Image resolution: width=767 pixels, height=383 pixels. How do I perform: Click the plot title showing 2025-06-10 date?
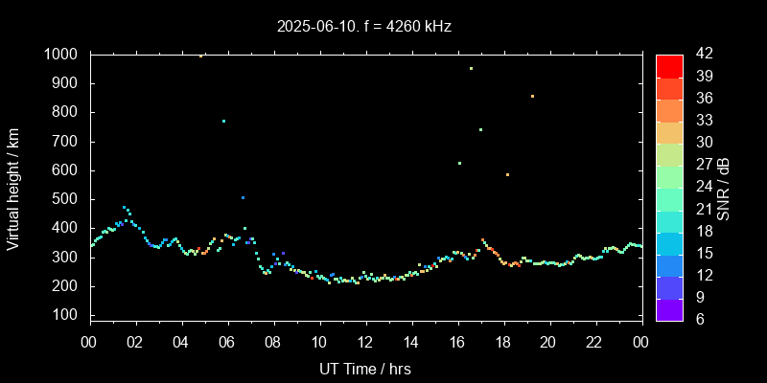(x=364, y=26)
